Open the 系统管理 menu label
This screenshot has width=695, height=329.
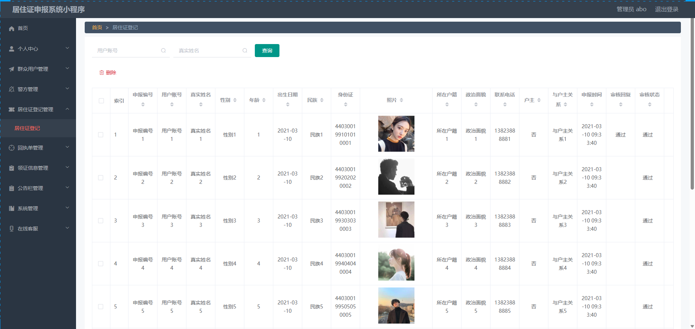28,208
